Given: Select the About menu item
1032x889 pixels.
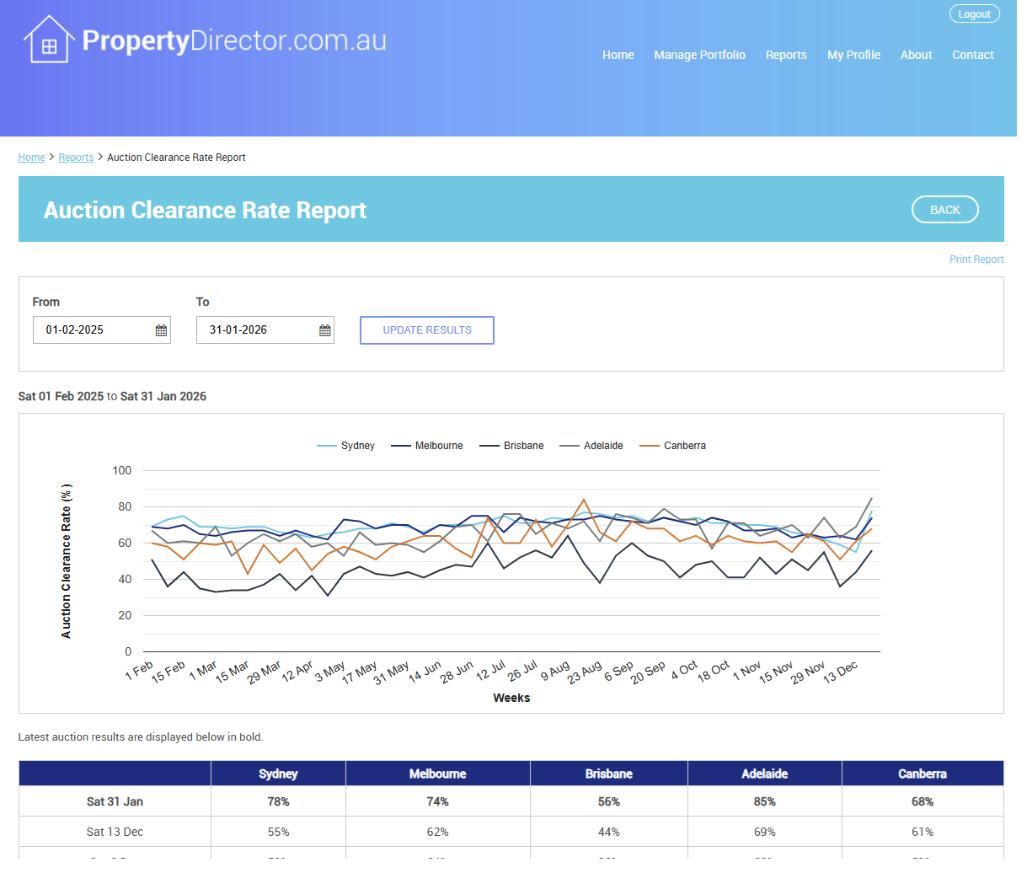Looking at the screenshot, I should click(916, 55).
